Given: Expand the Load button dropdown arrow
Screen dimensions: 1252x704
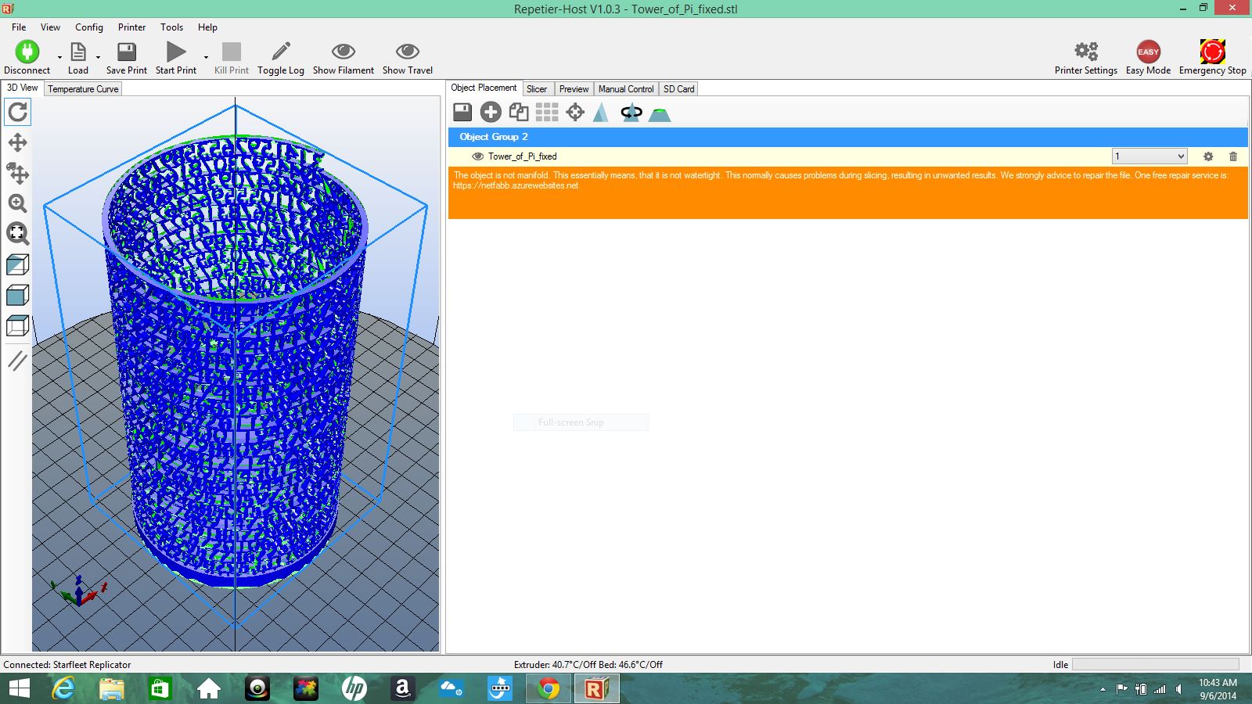Looking at the screenshot, I should point(98,57).
